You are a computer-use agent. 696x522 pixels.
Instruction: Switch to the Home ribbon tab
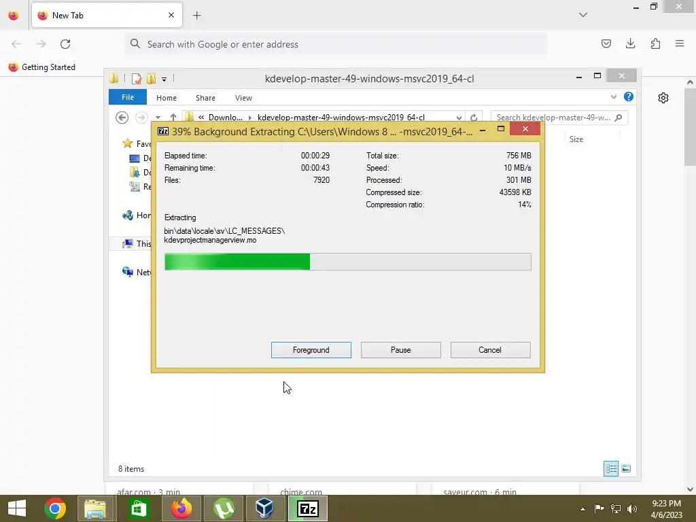click(167, 98)
